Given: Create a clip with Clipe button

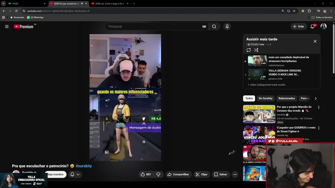Looking at the screenshot, I should [202, 174].
